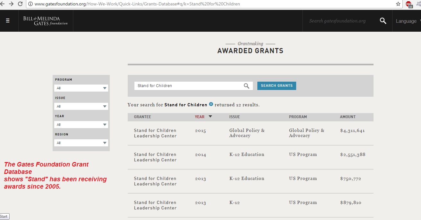Open the 2014 Stand for Children grant
421x220 pixels.
[155, 157]
